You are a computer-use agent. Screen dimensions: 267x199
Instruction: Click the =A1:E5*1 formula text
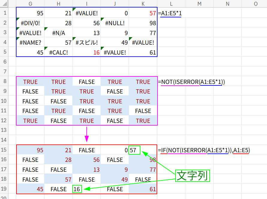pos(171,13)
